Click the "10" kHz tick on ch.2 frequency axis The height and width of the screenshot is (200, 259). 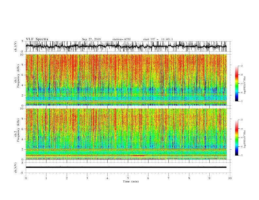(22, 108)
